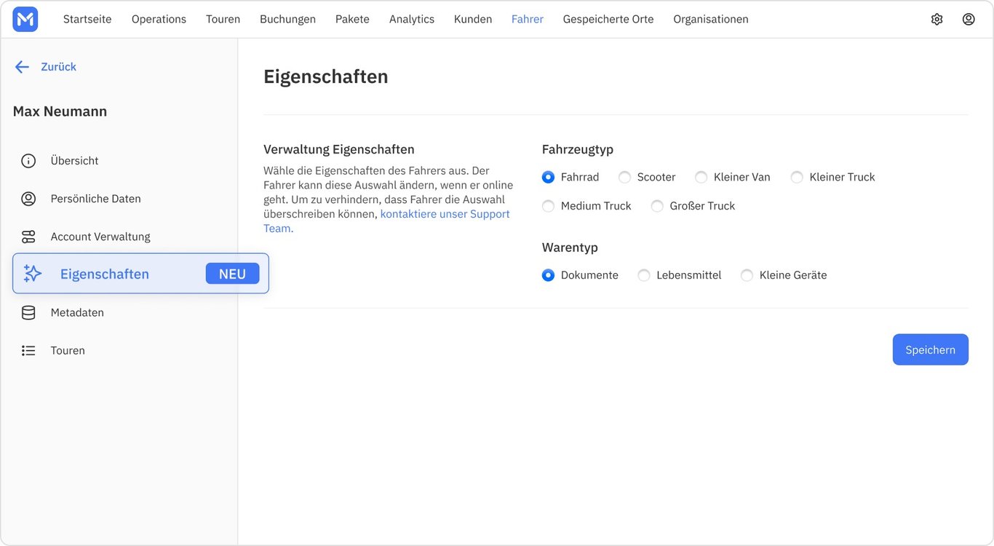Select Scooter vehicle type
994x546 pixels.
(624, 177)
